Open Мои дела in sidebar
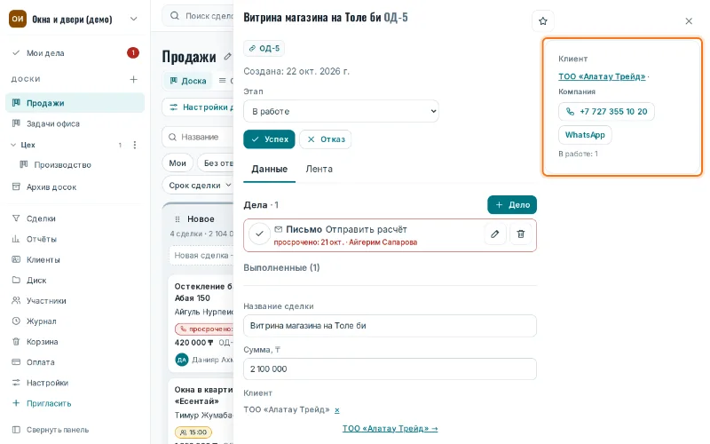The width and height of the screenshot is (710, 444). [75, 53]
